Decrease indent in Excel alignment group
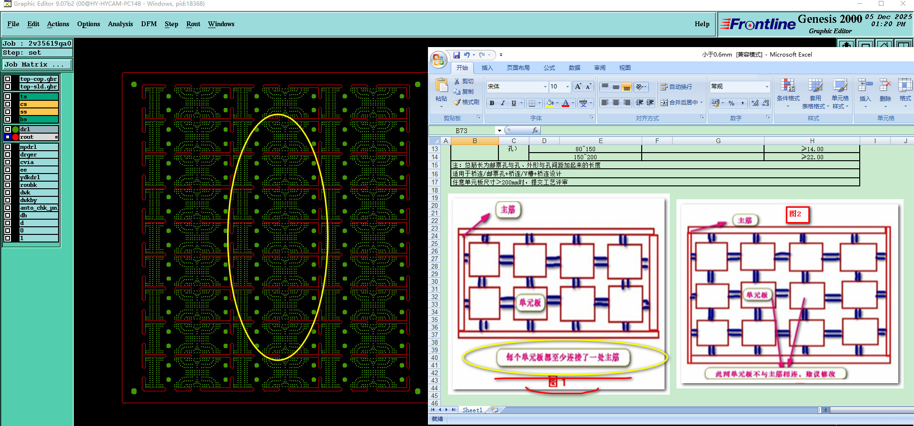 coord(640,103)
